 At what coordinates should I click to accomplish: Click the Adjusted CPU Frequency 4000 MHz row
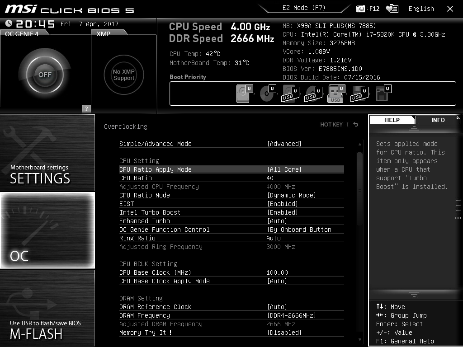231,187
